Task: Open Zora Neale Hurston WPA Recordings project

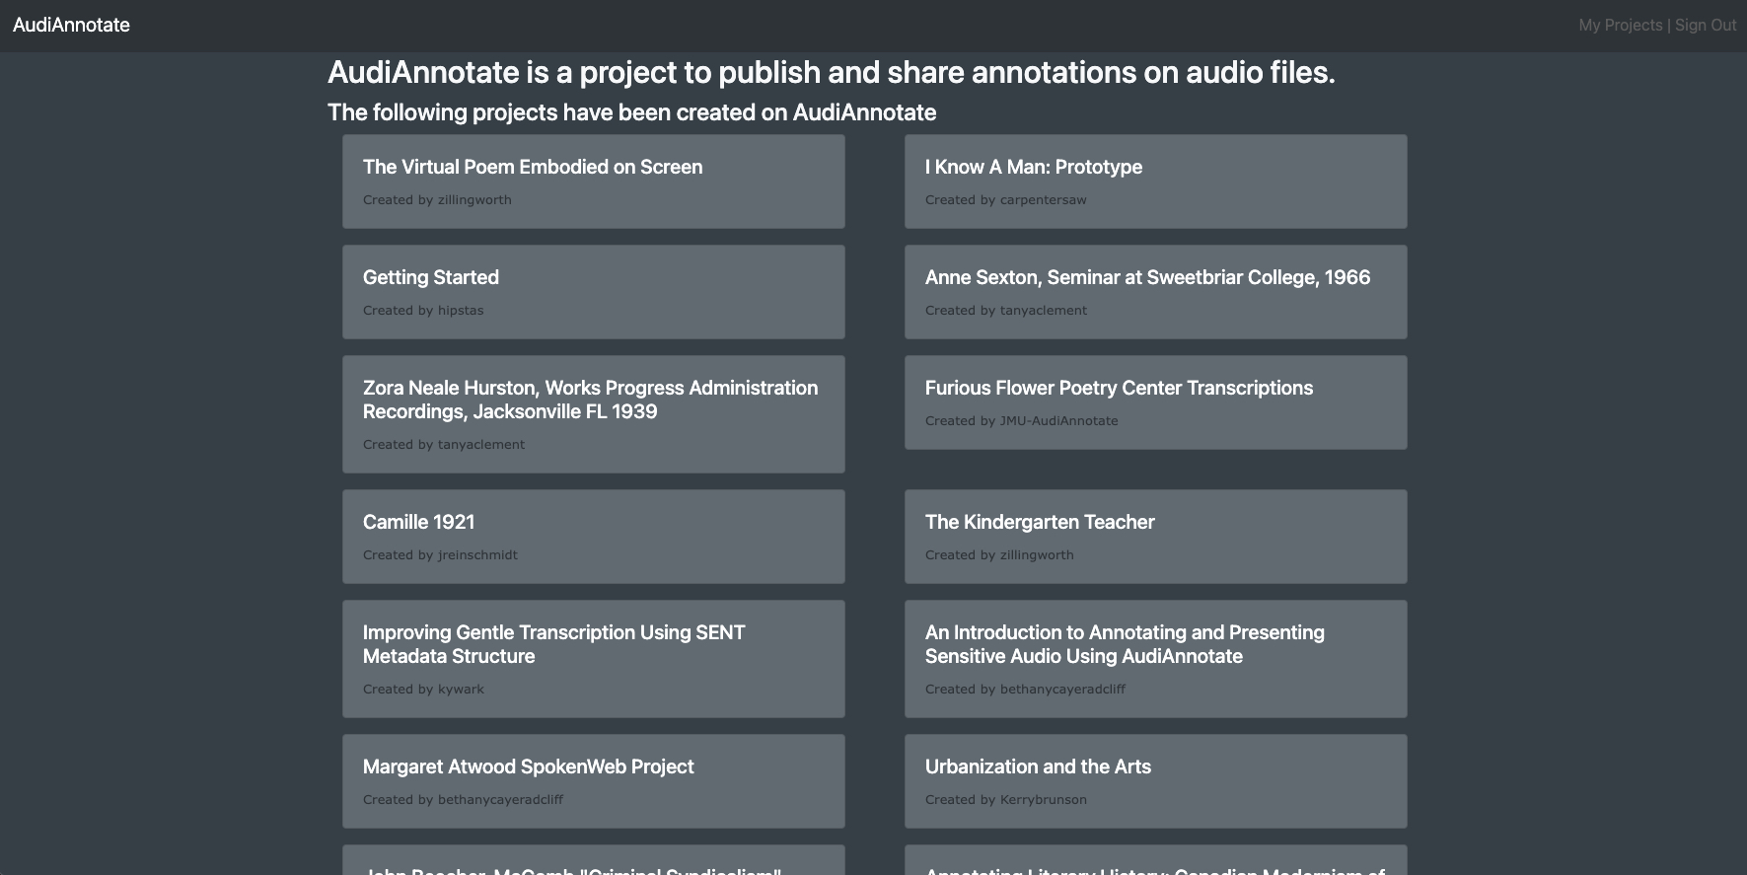Action: pyautogui.click(x=590, y=400)
